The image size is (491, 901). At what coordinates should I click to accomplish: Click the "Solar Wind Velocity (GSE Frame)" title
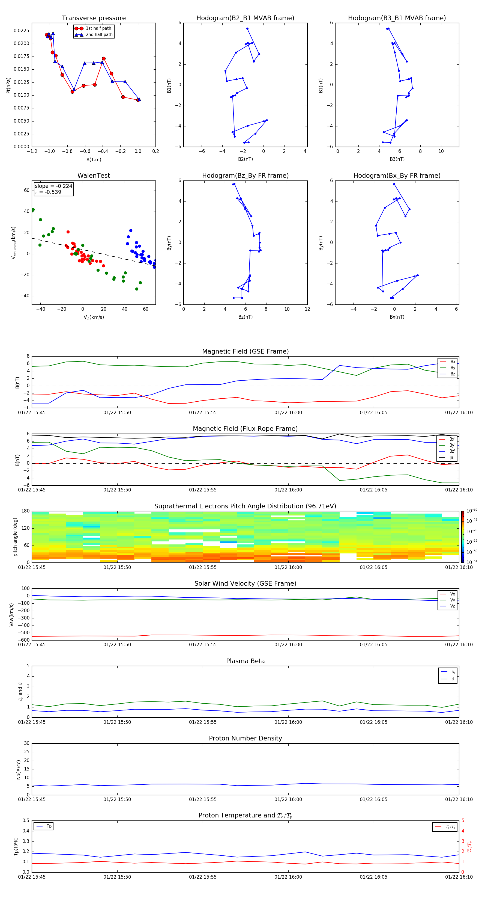click(x=245, y=584)
